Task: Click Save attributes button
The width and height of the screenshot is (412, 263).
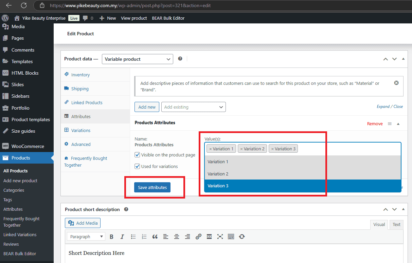Action: pos(153,187)
